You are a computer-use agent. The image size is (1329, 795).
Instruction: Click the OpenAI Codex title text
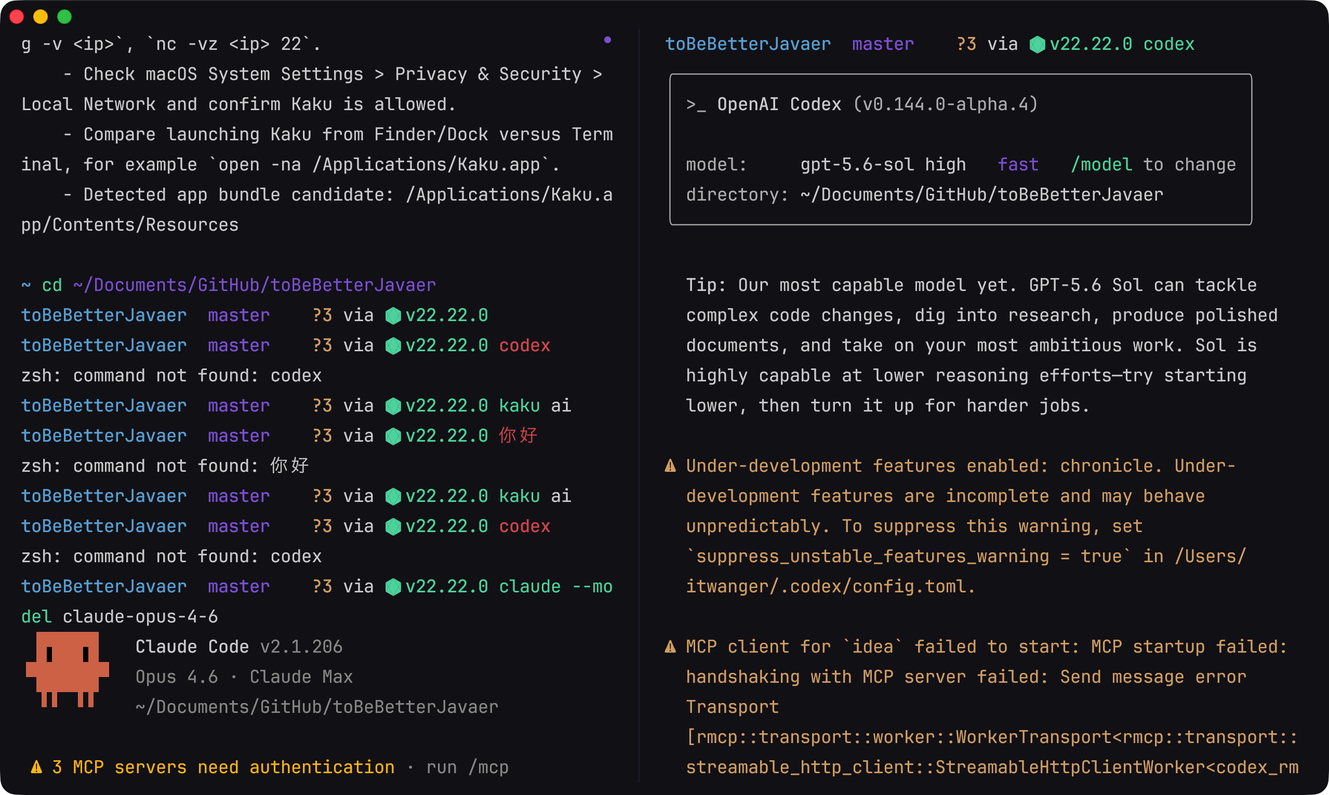(779, 104)
